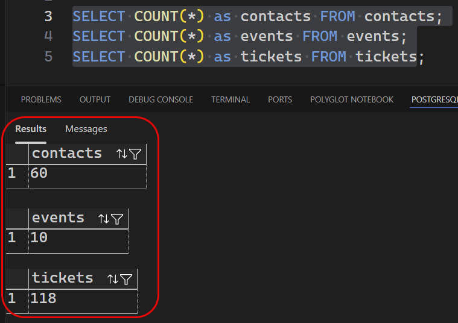Open filter for events column
Screen dimensions: 458x323
117,219
